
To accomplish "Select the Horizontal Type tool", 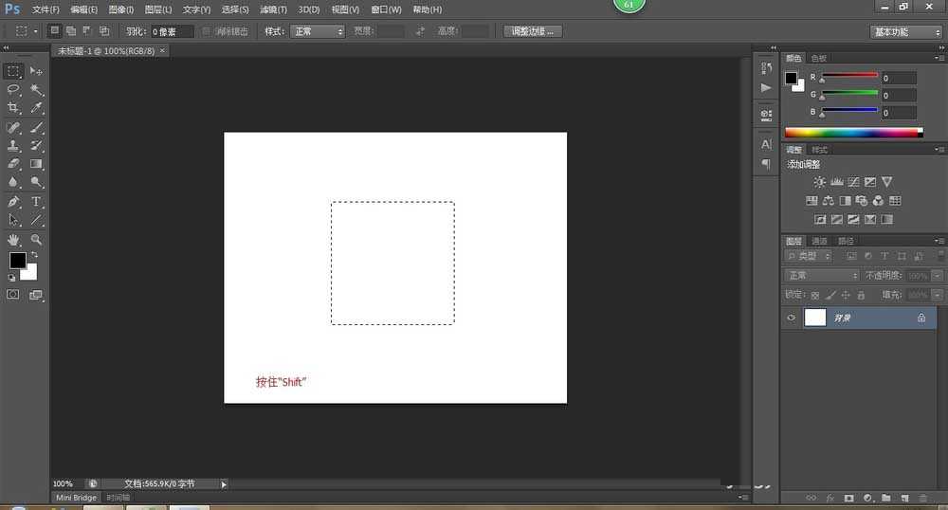I will (x=37, y=201).
